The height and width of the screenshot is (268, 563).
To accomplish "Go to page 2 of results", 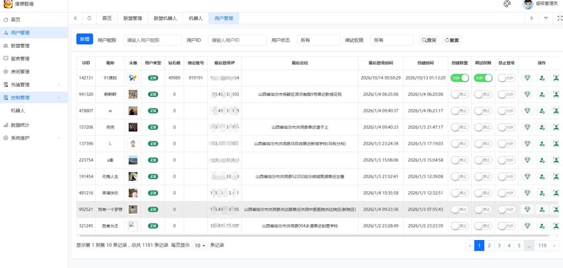I will tap(489, 246).
